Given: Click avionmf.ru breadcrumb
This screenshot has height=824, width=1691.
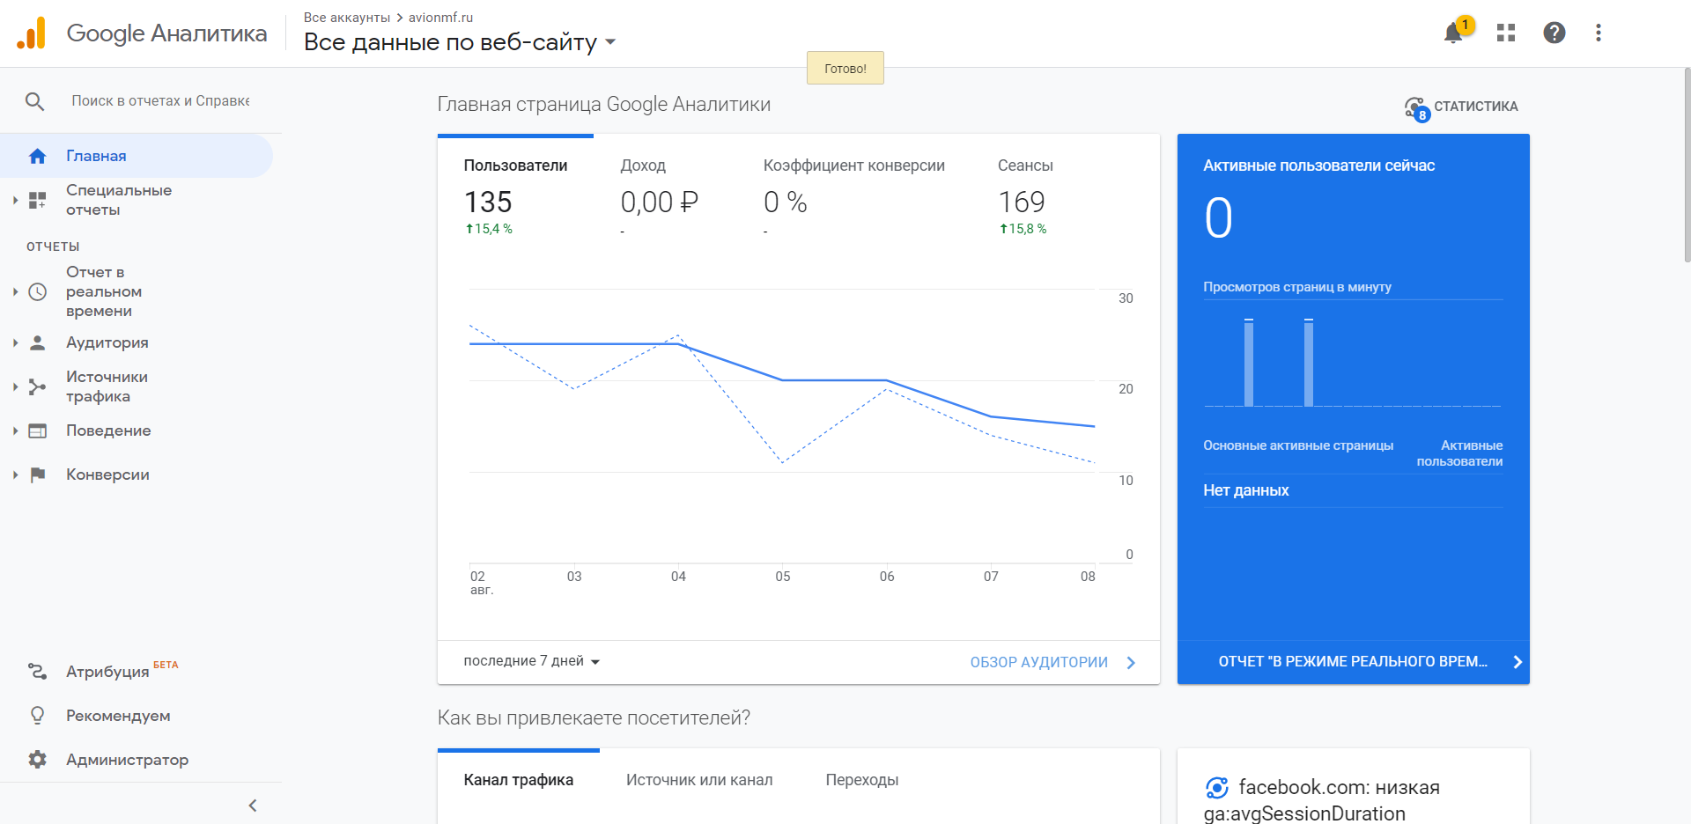Looking at the screenshot, I should [x=440, y=18].
